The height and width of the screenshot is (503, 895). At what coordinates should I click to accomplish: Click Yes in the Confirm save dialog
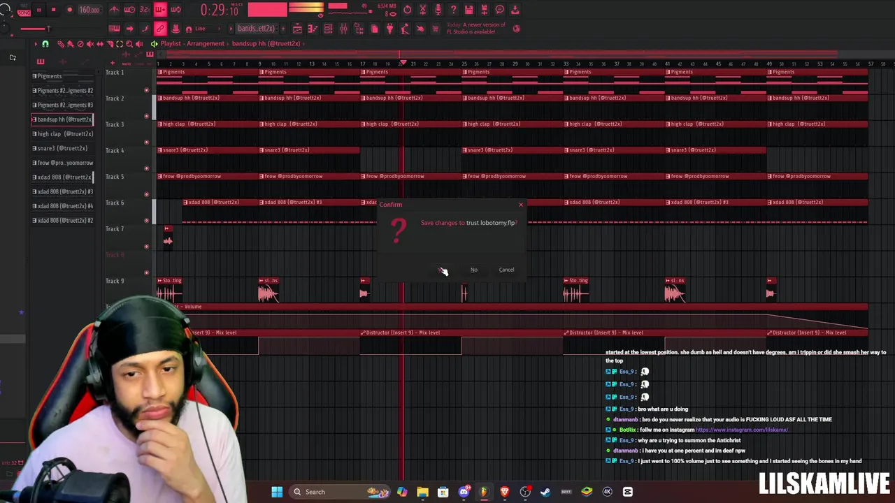tap(442, 270)
